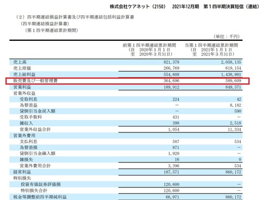Viewport: 262px width, 200px height.
Task: Click the subtitle (第1四半期連結累計期間)
Action: [x=51, y=31]
